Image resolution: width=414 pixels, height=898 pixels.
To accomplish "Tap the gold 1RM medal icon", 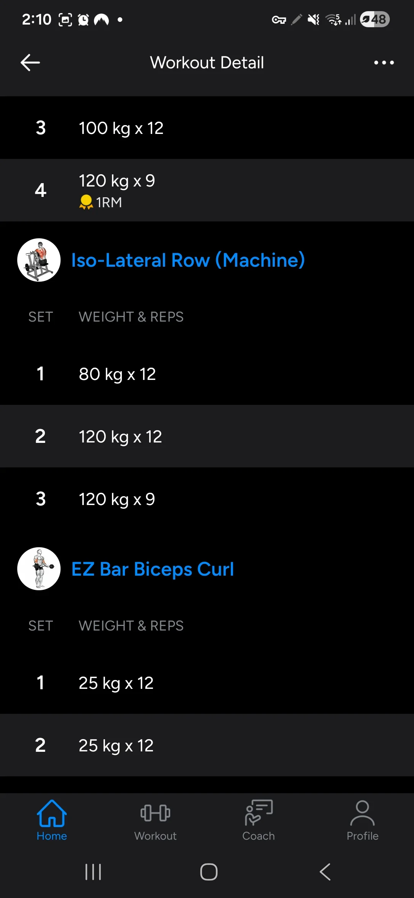I will point(86,202).
